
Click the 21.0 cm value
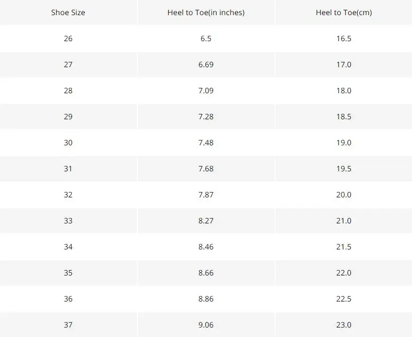coord(344,221)
